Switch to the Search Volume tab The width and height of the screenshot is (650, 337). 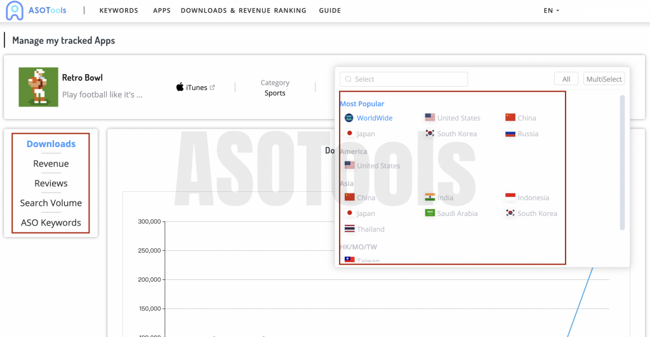(x=51, y=203)
